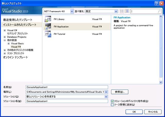Click the OK button
Screen dimensions: 165x117
tap(134, 112)
